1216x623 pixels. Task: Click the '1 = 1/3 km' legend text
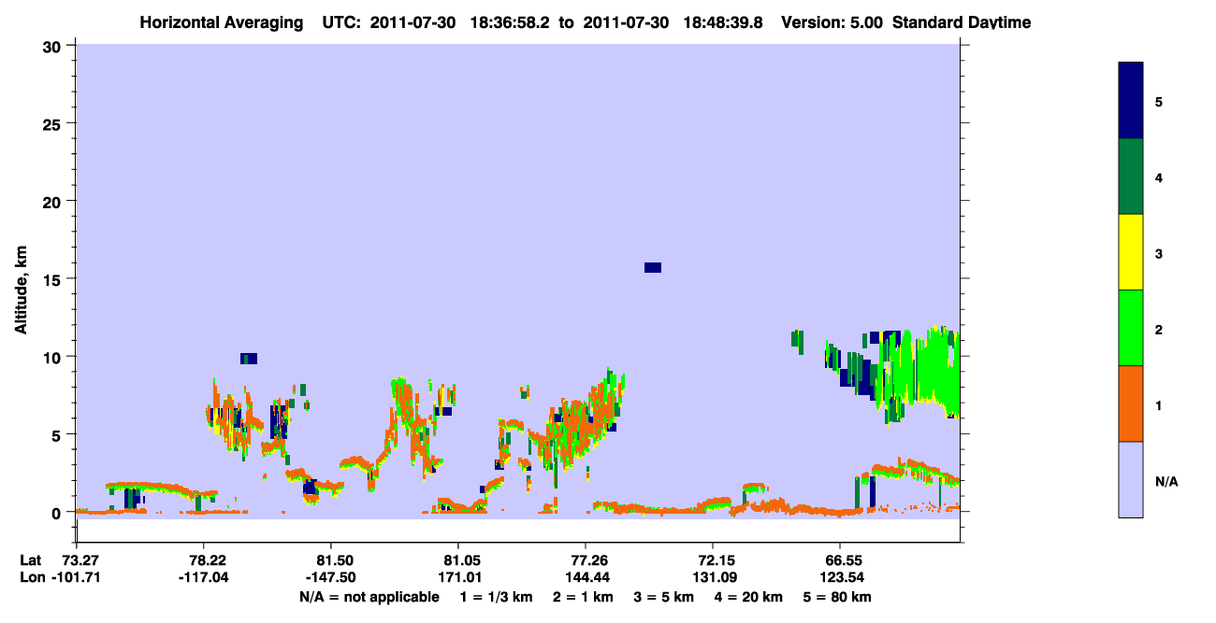coord(497,597)
